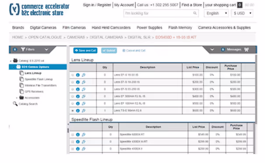This screenshot has width=265, height=163.
Task: Open info for Speedlite 430EX III-RT
Action: pos(78,141)
